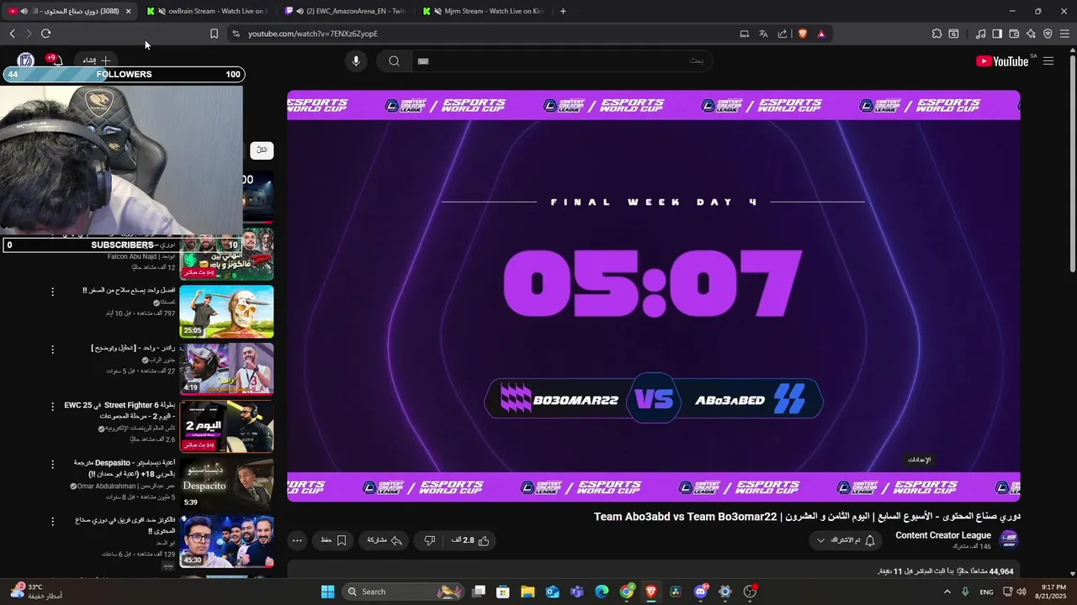This screenshot has height=605, width=1077.
Task: Start voice search with microphone icon
Action: click(356, 60)
